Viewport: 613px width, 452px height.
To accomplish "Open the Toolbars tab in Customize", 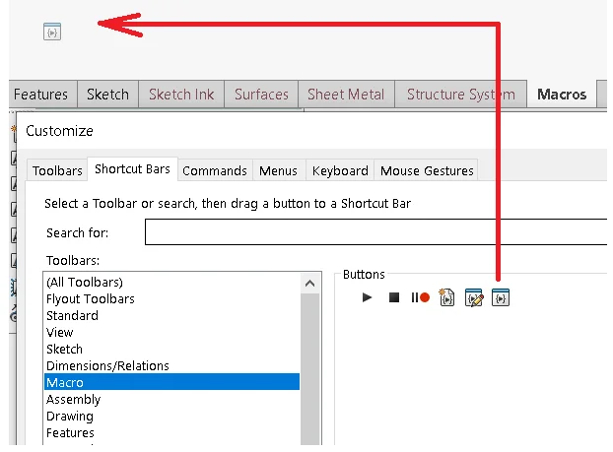I will (x=57, y=170).
